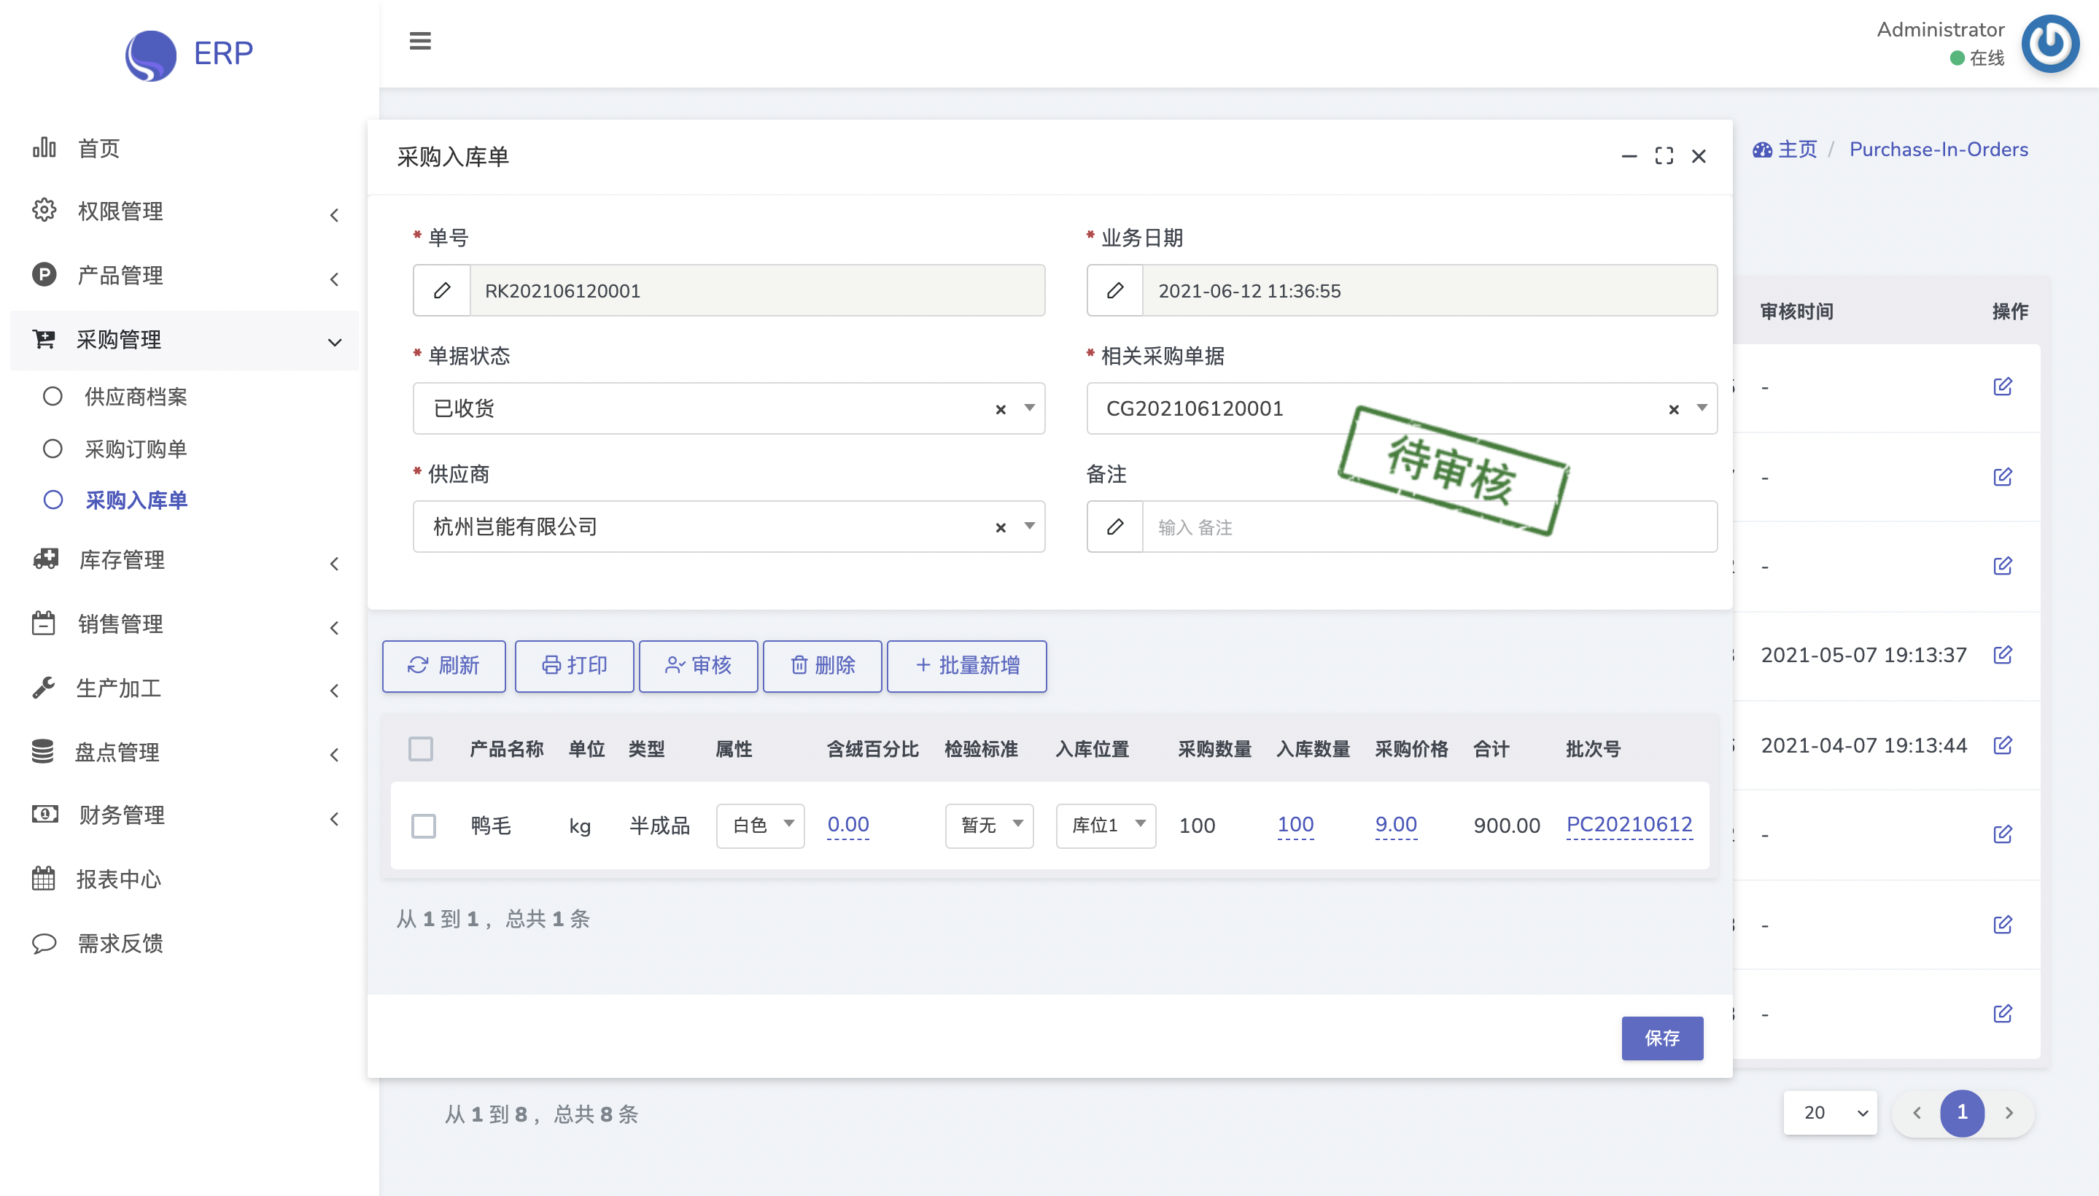Edit the 2021-05-07 19:13:37 row via its icon
The image size is (2099, 1196).
[x=2002, y=655]
